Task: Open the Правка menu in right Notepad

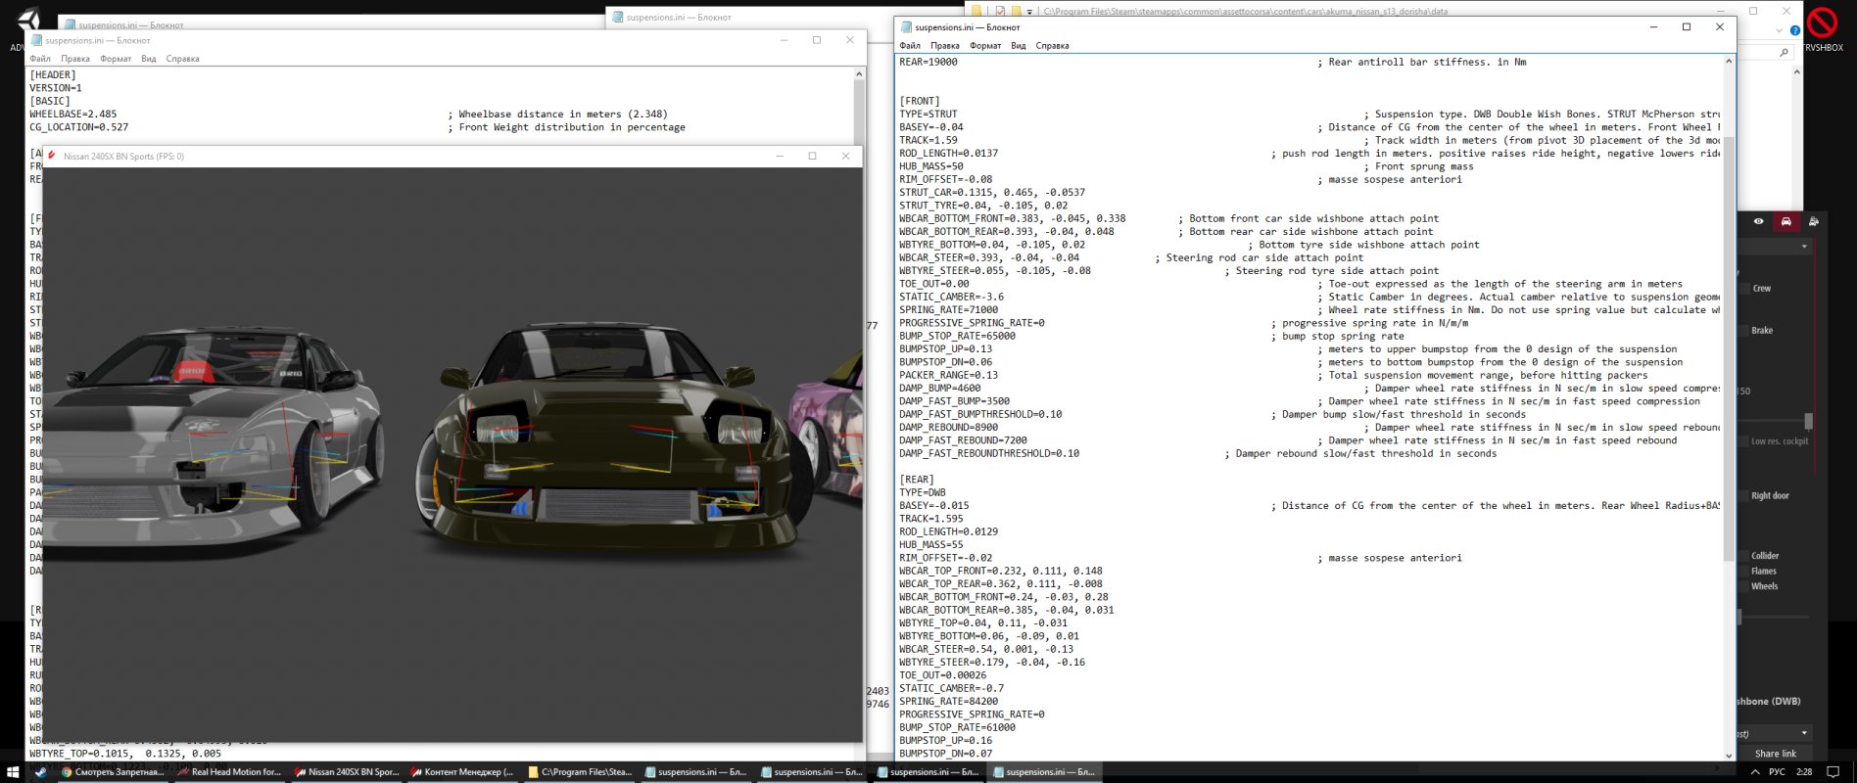Action: pyautogui.click(x=944, y=46)
